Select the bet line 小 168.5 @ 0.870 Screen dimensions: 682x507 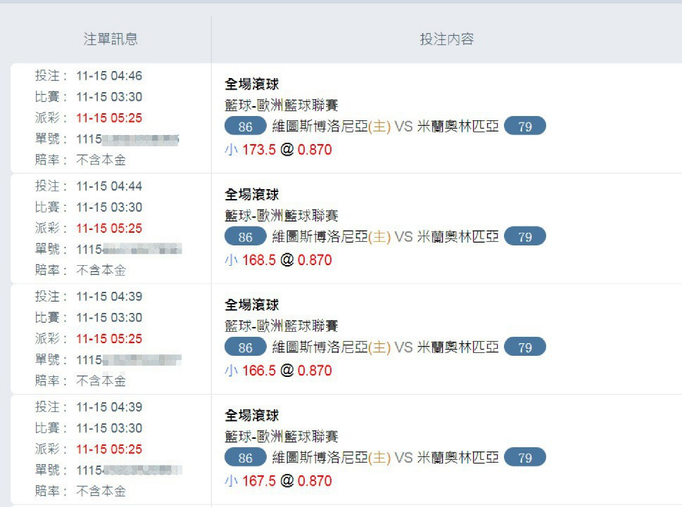279,260
